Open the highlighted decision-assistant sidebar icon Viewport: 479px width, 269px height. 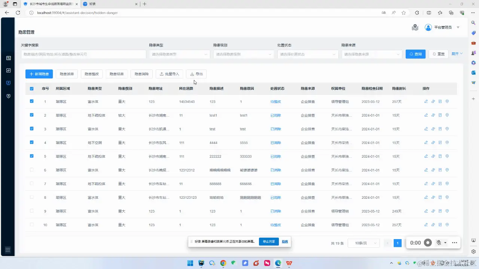(x=9, y=83)
